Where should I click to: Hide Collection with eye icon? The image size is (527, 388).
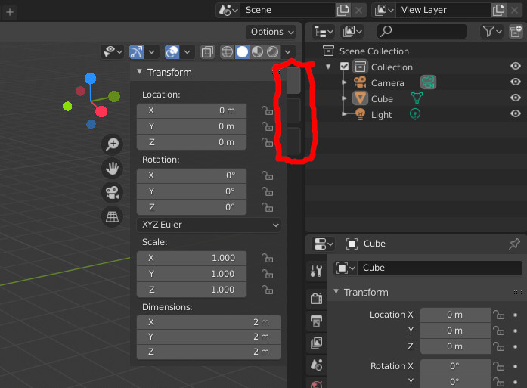[515, 66]
